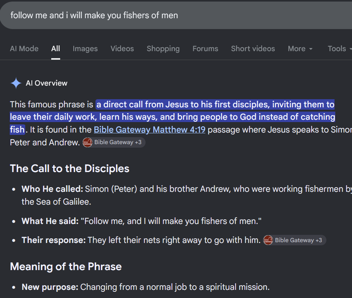The width and height of the screenshot is (352, 298).
Task: Click The Call to the Disciples heading
Action: click(x=69, y=169)
